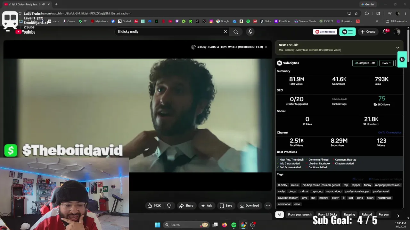Open the Create menu button
The image size is (410, 230).
[x=368, y=32]
